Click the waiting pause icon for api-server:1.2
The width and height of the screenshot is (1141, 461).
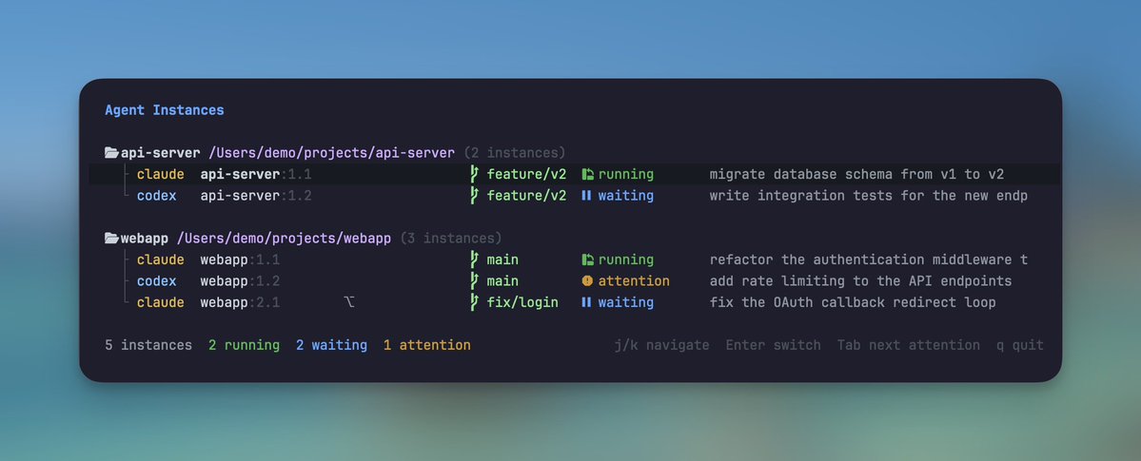(586, 195)
